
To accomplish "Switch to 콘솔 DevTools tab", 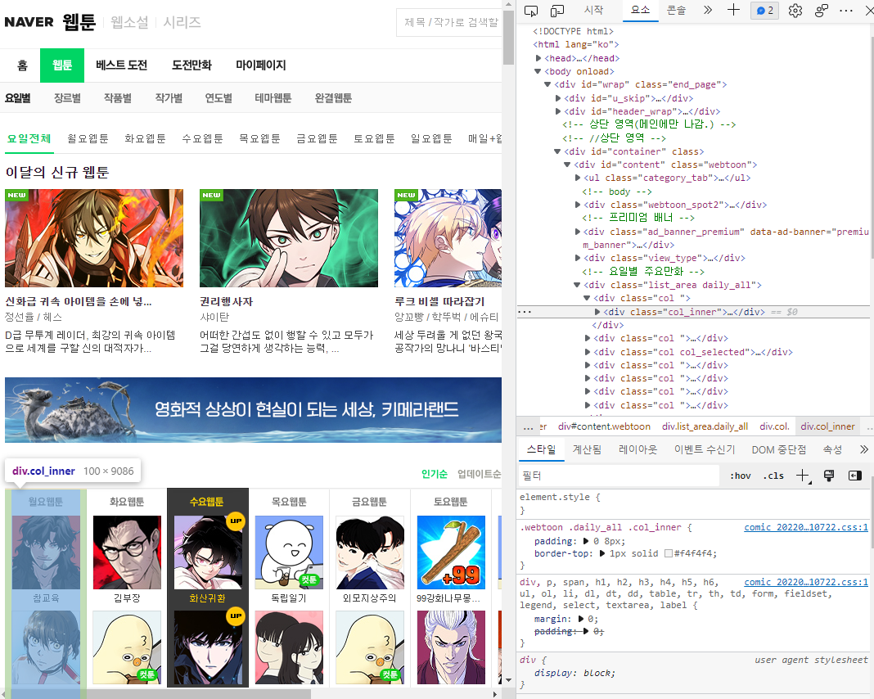I will coord(676,10).
